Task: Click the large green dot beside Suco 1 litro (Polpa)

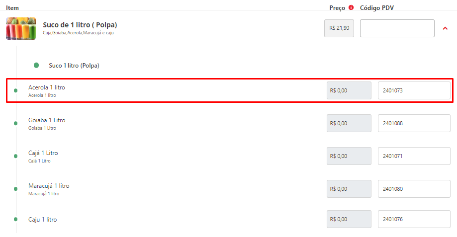Action: click(36, 65)
